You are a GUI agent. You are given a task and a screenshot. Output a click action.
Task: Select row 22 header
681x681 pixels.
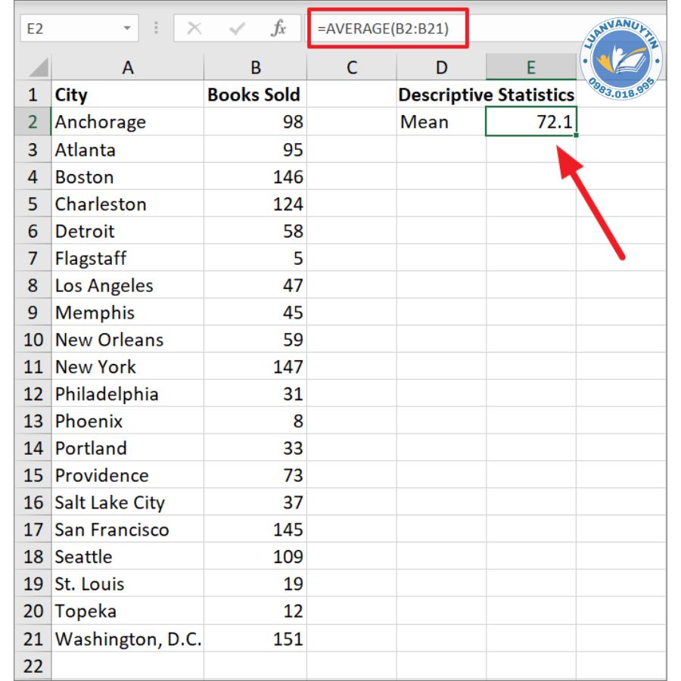pos(33,666)
